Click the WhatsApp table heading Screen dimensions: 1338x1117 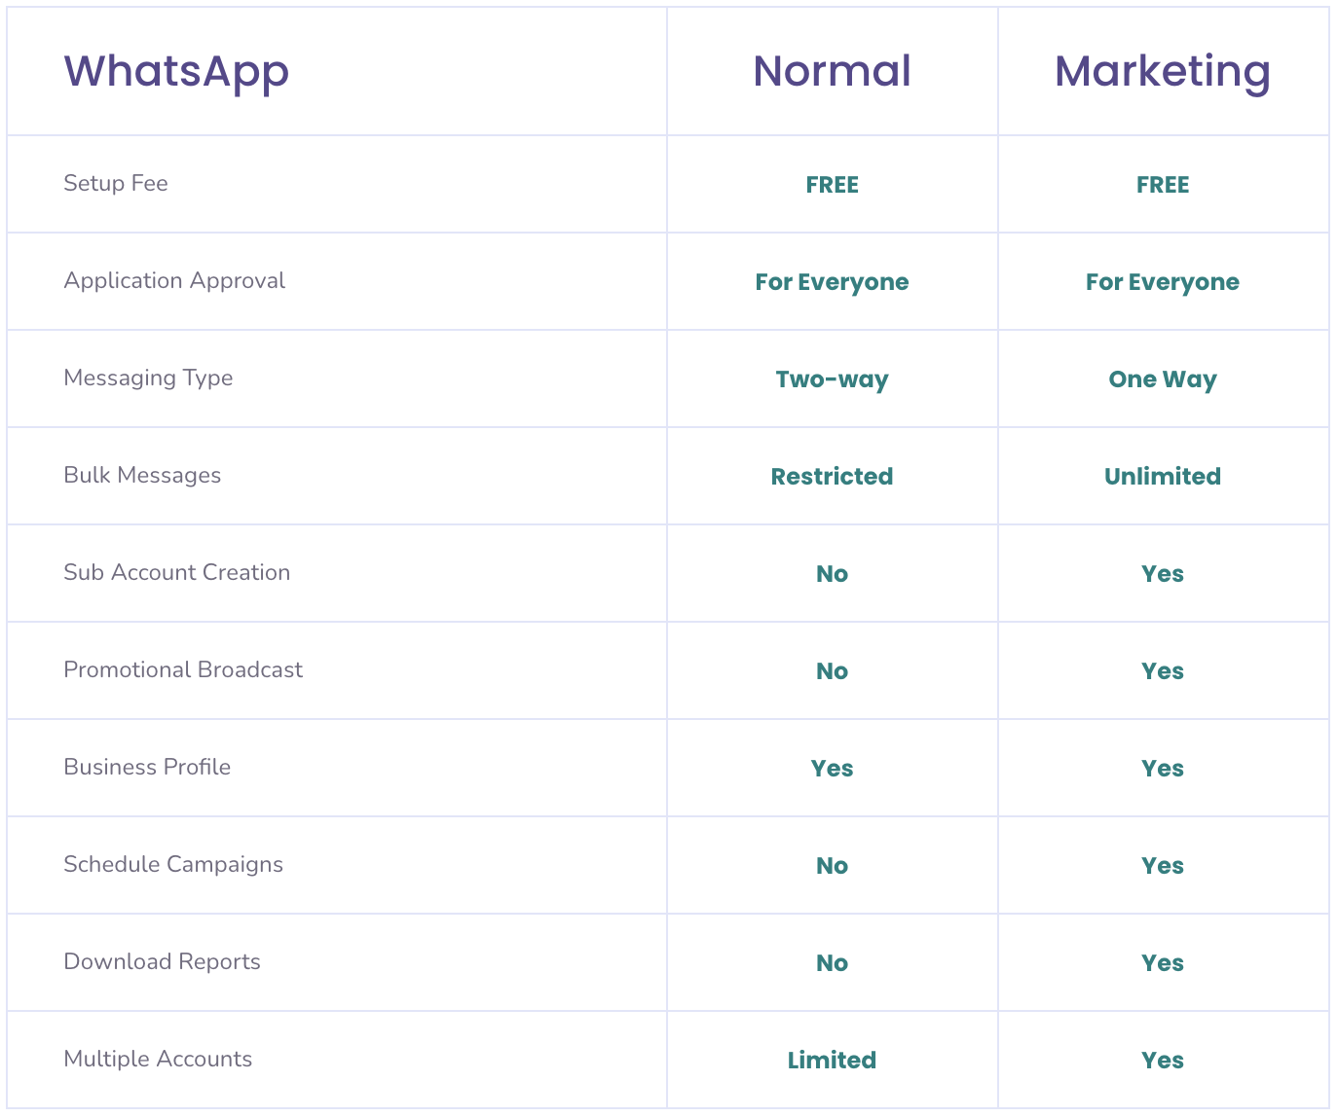176,71
